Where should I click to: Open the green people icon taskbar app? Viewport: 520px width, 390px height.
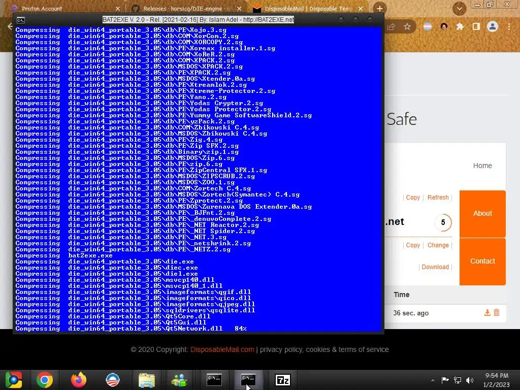pyautogui.click(x=179, y=380)
